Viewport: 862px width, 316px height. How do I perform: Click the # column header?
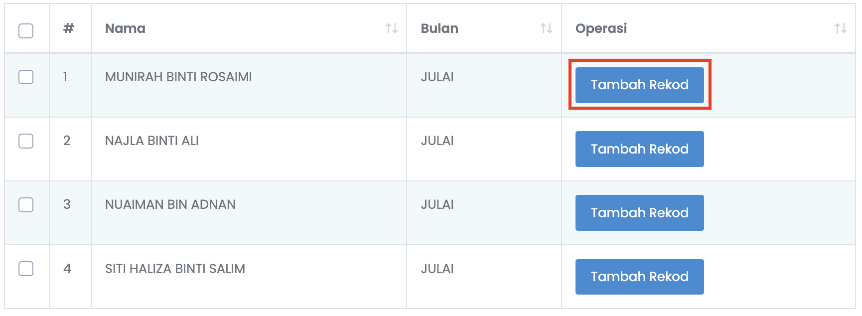(69, 28)
